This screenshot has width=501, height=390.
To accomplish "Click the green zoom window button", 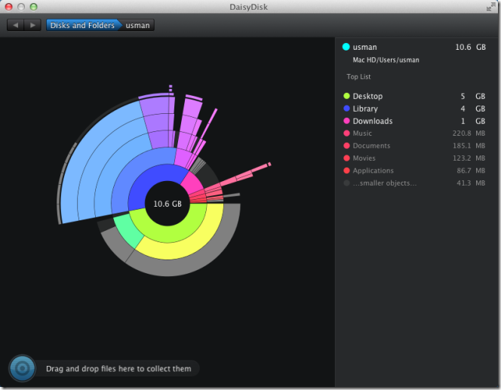I will tap(33, 7).
